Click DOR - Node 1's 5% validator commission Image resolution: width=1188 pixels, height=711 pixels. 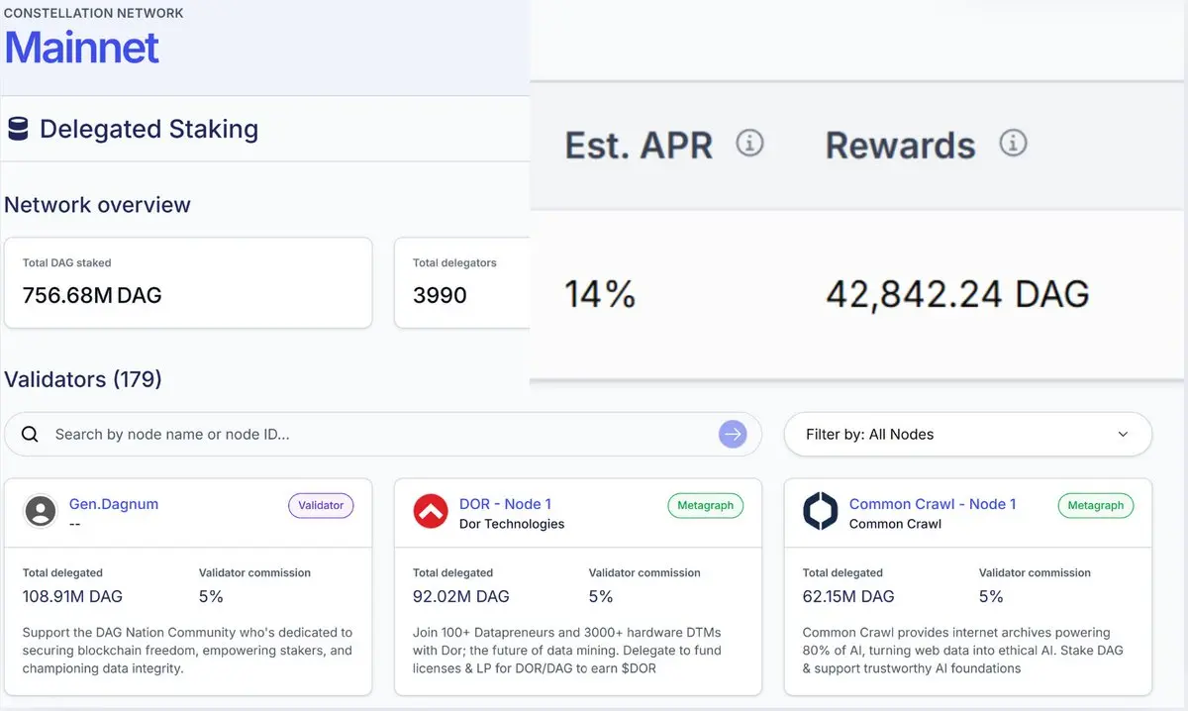601,596
